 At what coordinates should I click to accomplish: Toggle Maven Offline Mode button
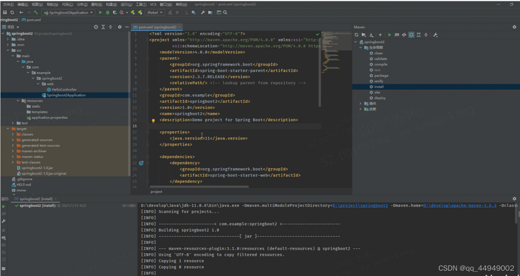pyautogui.click(x=404, y=35)
